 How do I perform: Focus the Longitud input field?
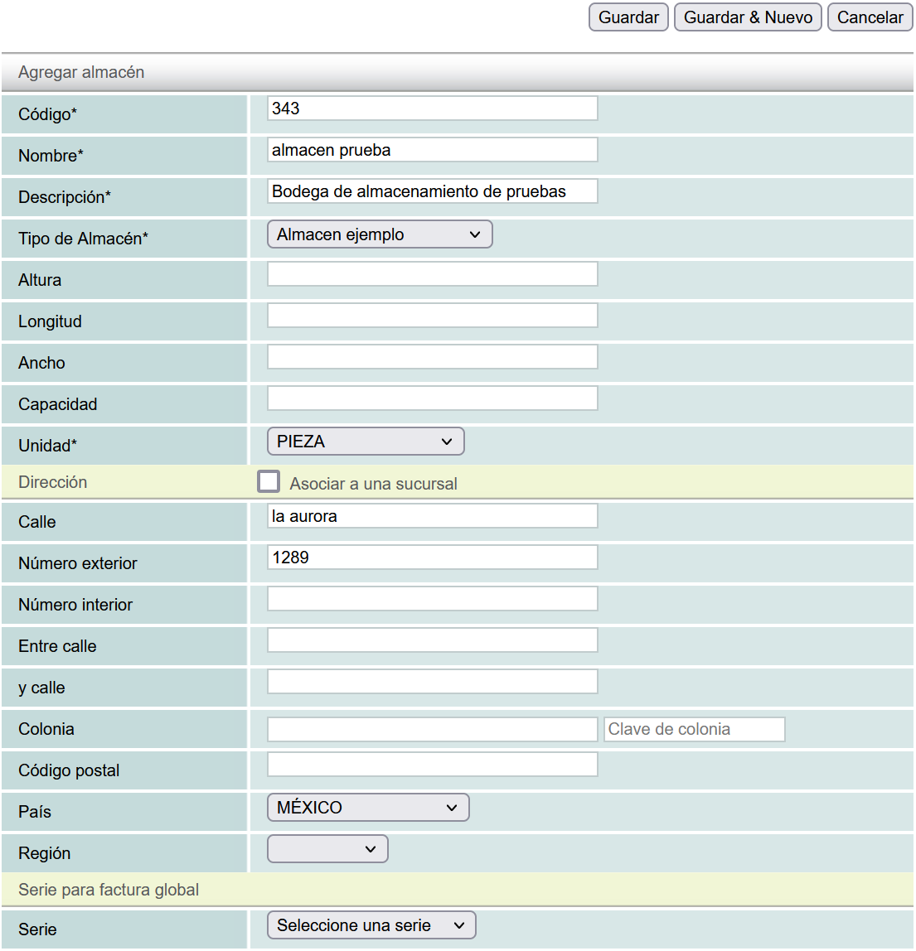[432, 316]
